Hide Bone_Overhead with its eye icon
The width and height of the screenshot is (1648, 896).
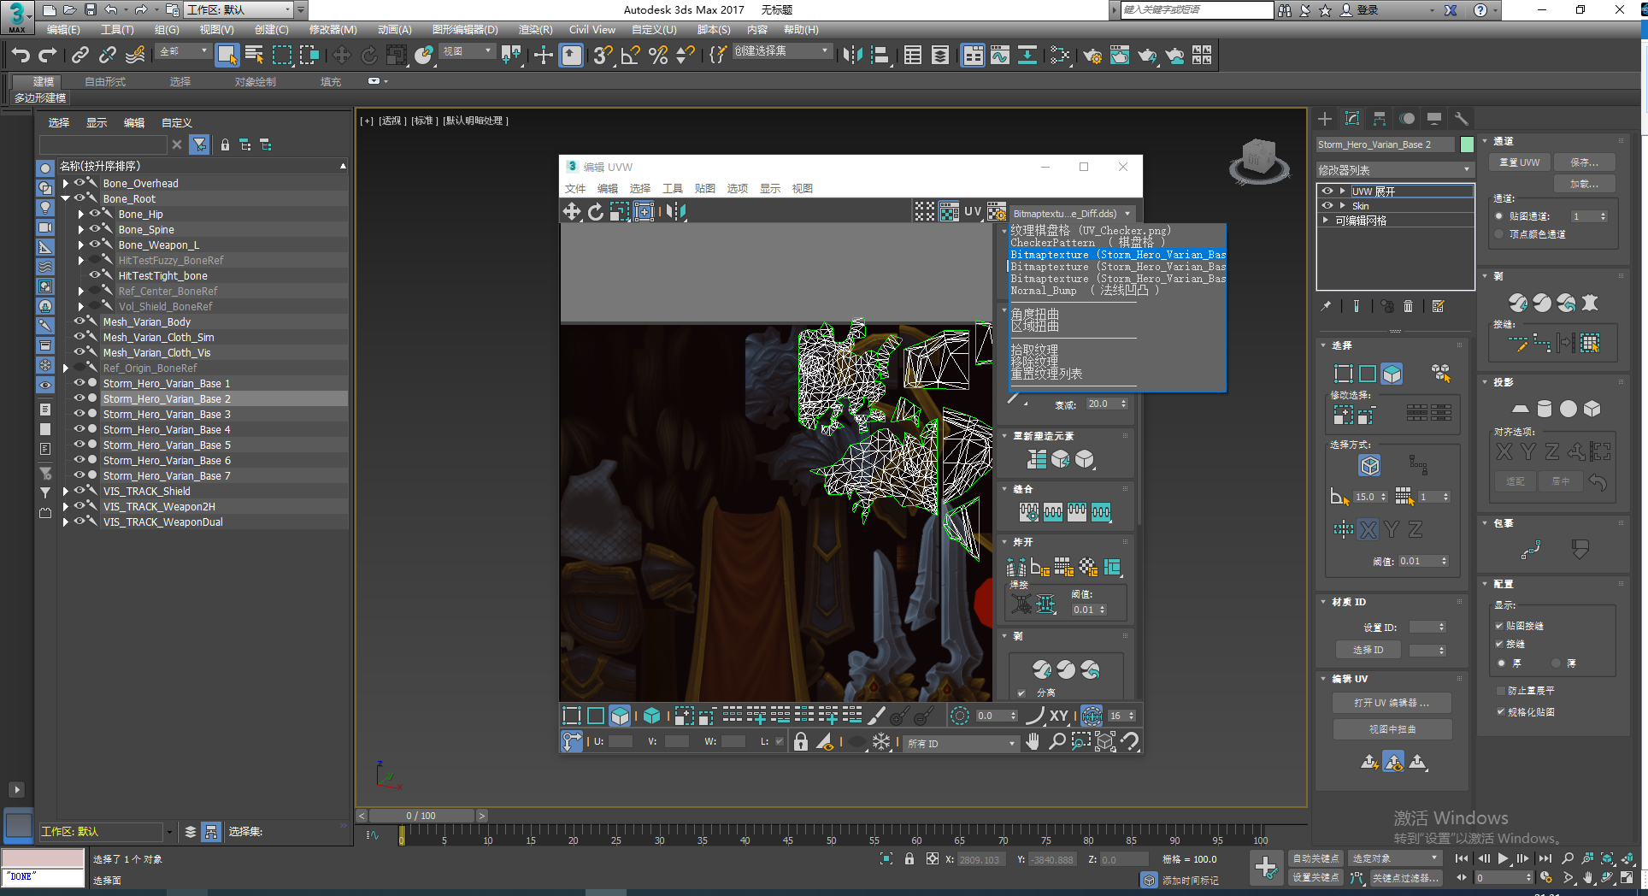(x=79, y=183)
